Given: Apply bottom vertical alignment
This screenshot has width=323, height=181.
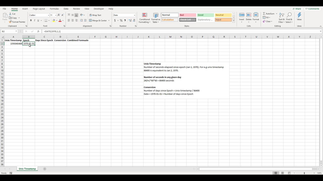Looking at the screenshot, I should coord(76,15).
